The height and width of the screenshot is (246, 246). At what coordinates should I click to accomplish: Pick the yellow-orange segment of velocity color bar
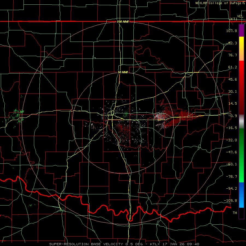[x=241, y=49]
